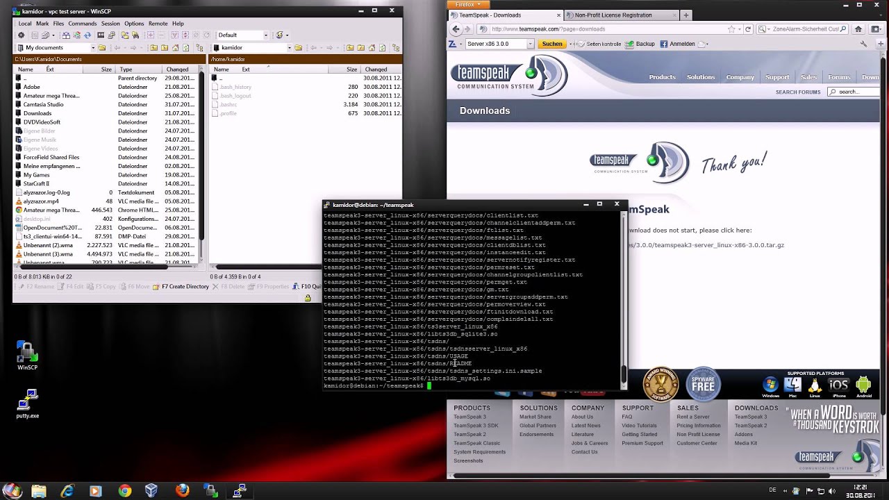Open Products in TeamSpeak navigation
Image resolution: width=889 pixels, height=500 pixels.
[x=662, y=77]
